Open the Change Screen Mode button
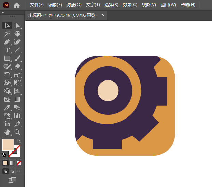The height and width of the screenshot is (187, 212). pyautogui.click(x=12, y=180)
